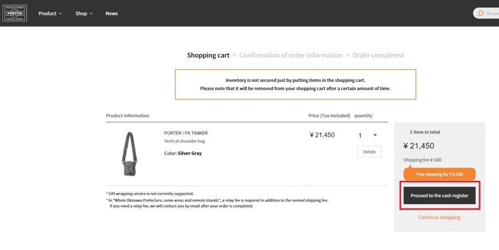The width and height of the screenshot is (499, 250).
Task: Open the Shop menu
Action: (x=84, y=14)
